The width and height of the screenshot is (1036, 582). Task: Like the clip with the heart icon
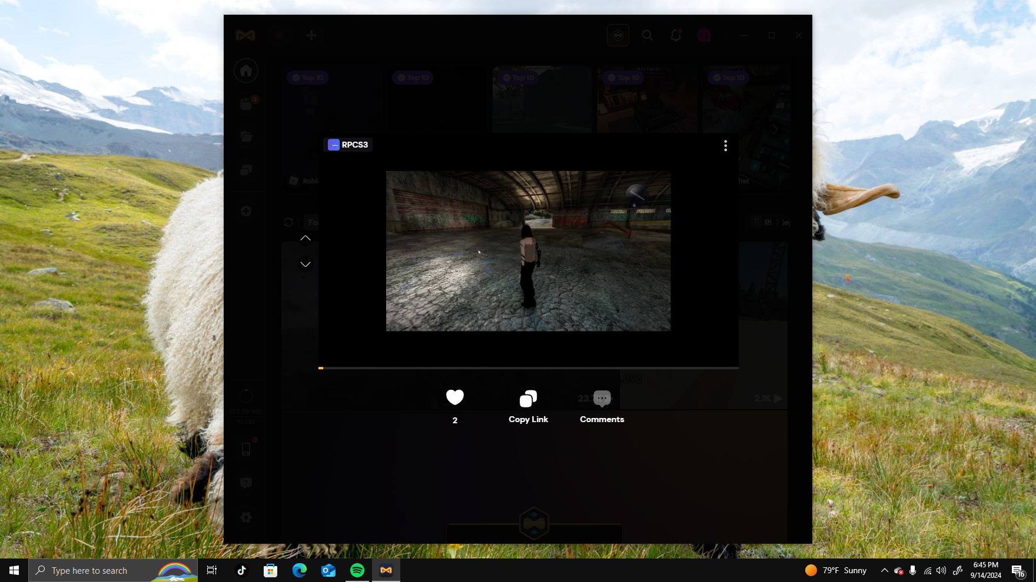[454, 398]
